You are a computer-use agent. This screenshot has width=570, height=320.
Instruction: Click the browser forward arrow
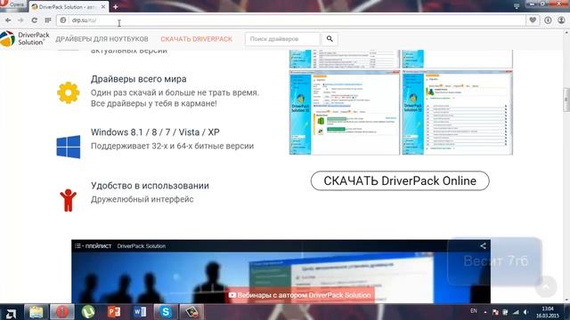[x=20, y=20]
